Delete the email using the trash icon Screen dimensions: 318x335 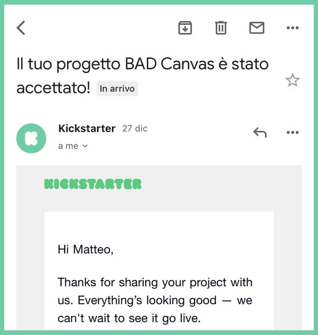coord(221,28)
